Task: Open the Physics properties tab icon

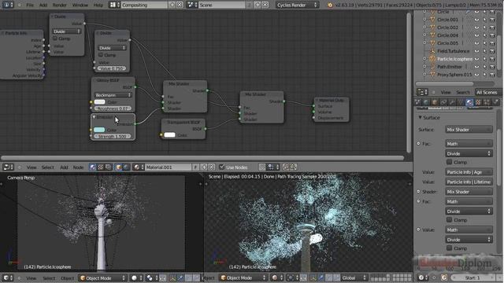Action: click(495, 102)
